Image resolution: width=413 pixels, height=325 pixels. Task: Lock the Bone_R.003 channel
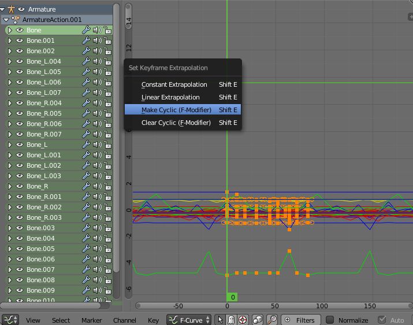pos(107,217)
